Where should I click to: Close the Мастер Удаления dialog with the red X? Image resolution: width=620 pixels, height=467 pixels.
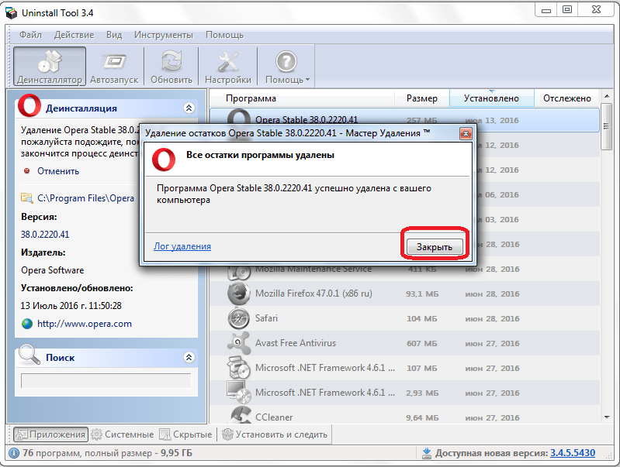point(466,134)
